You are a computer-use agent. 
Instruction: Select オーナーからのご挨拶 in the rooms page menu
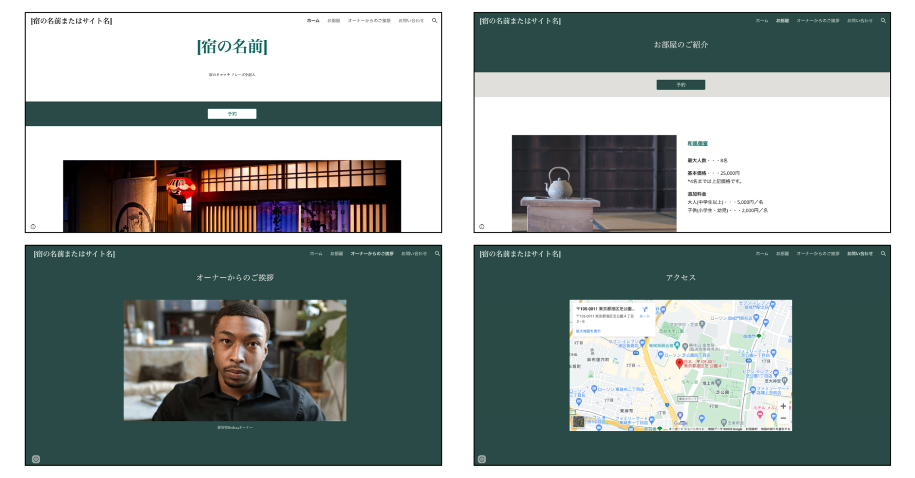[x=818, y=21]
